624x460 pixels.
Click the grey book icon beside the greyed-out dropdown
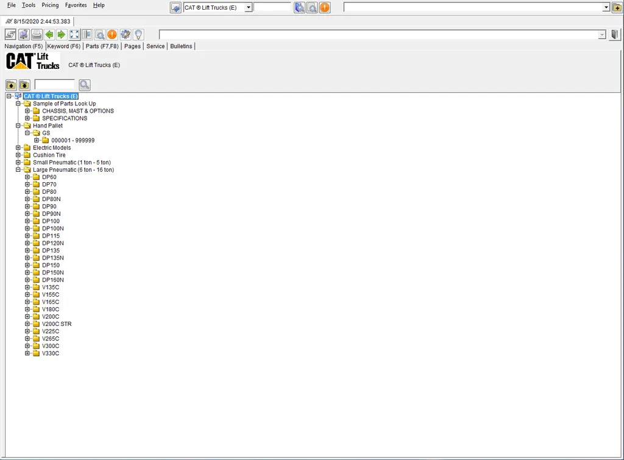coord(615,35)
